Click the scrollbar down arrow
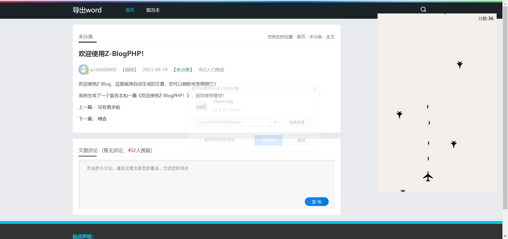 tap(505, 236)
